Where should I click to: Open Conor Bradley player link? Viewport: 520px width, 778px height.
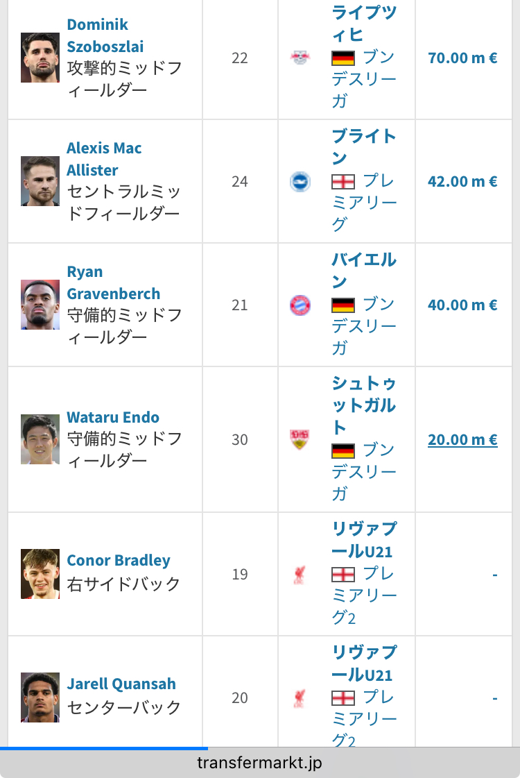[x=119, y=560]
